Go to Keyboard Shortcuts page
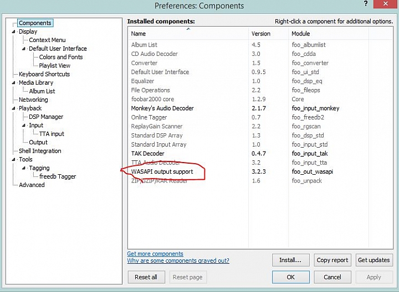 pos(44,74)
